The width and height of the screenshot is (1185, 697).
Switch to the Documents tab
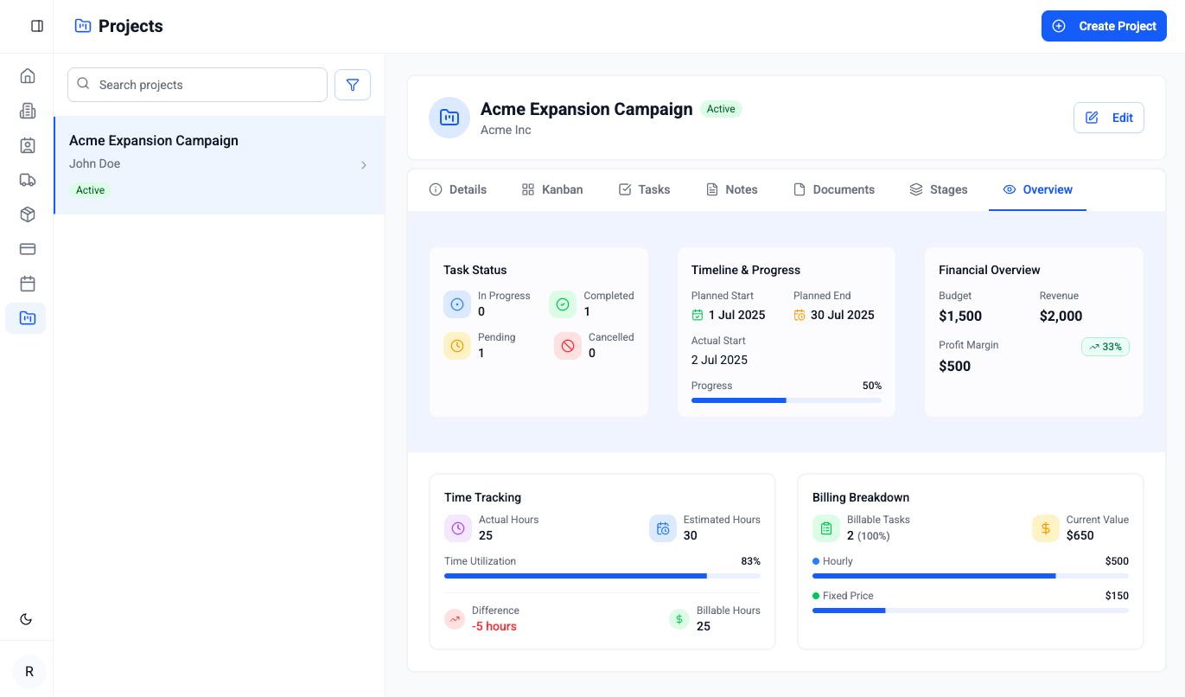click(x=834, y=189)
